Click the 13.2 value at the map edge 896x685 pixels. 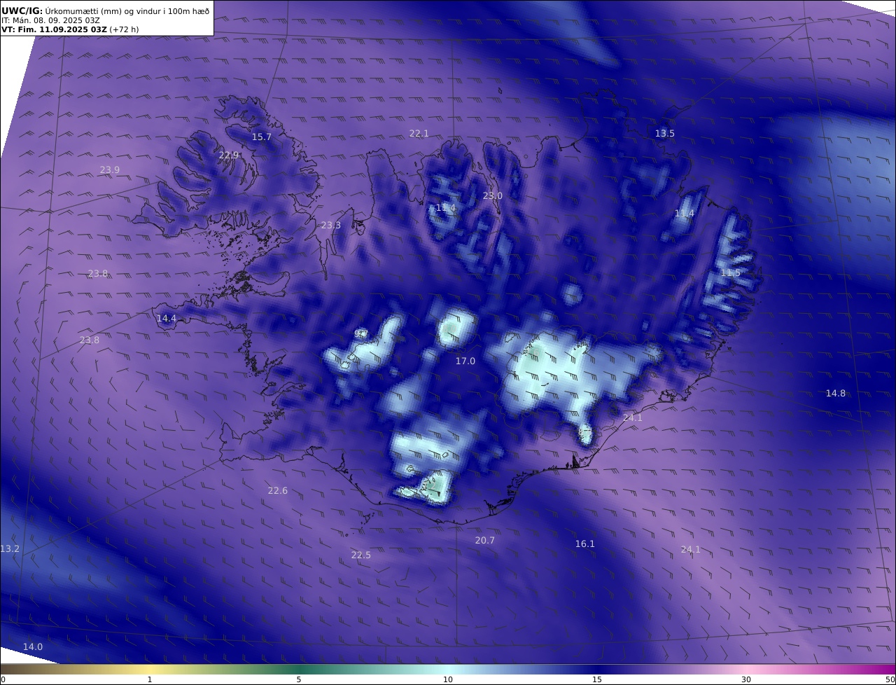point(10,549)
